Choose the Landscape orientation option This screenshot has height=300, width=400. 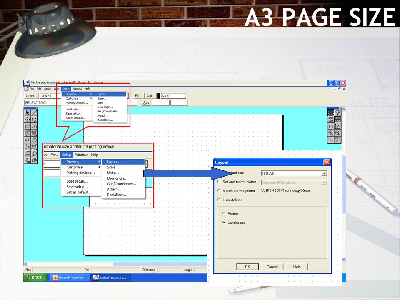click(224, 222)
